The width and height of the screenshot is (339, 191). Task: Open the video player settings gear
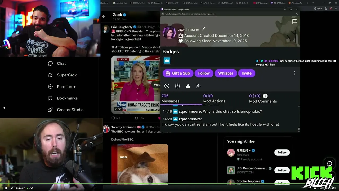(334, 188)
